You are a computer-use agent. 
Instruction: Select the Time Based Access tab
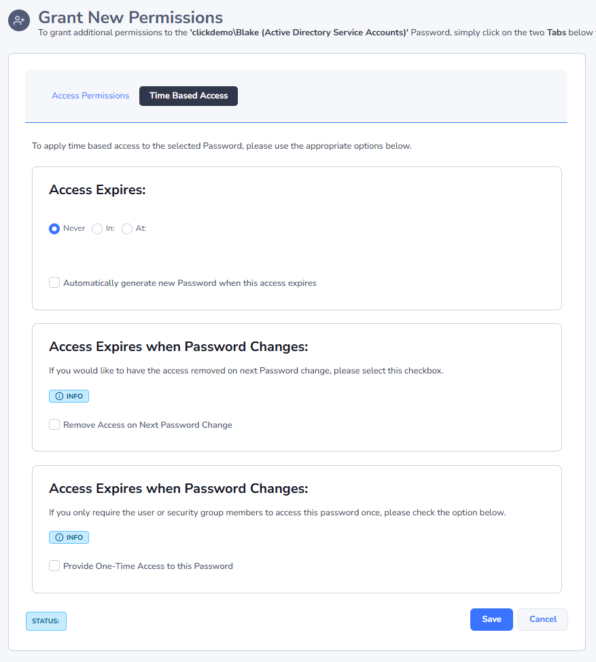(188, 96)
